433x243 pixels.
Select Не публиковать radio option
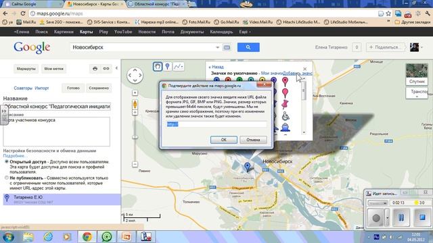6,178
